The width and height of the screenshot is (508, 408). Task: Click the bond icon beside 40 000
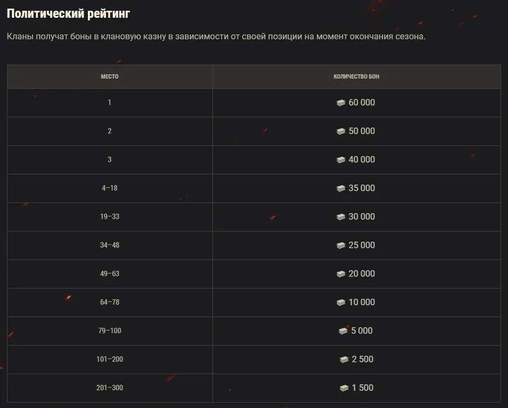[x=341, y=160]
